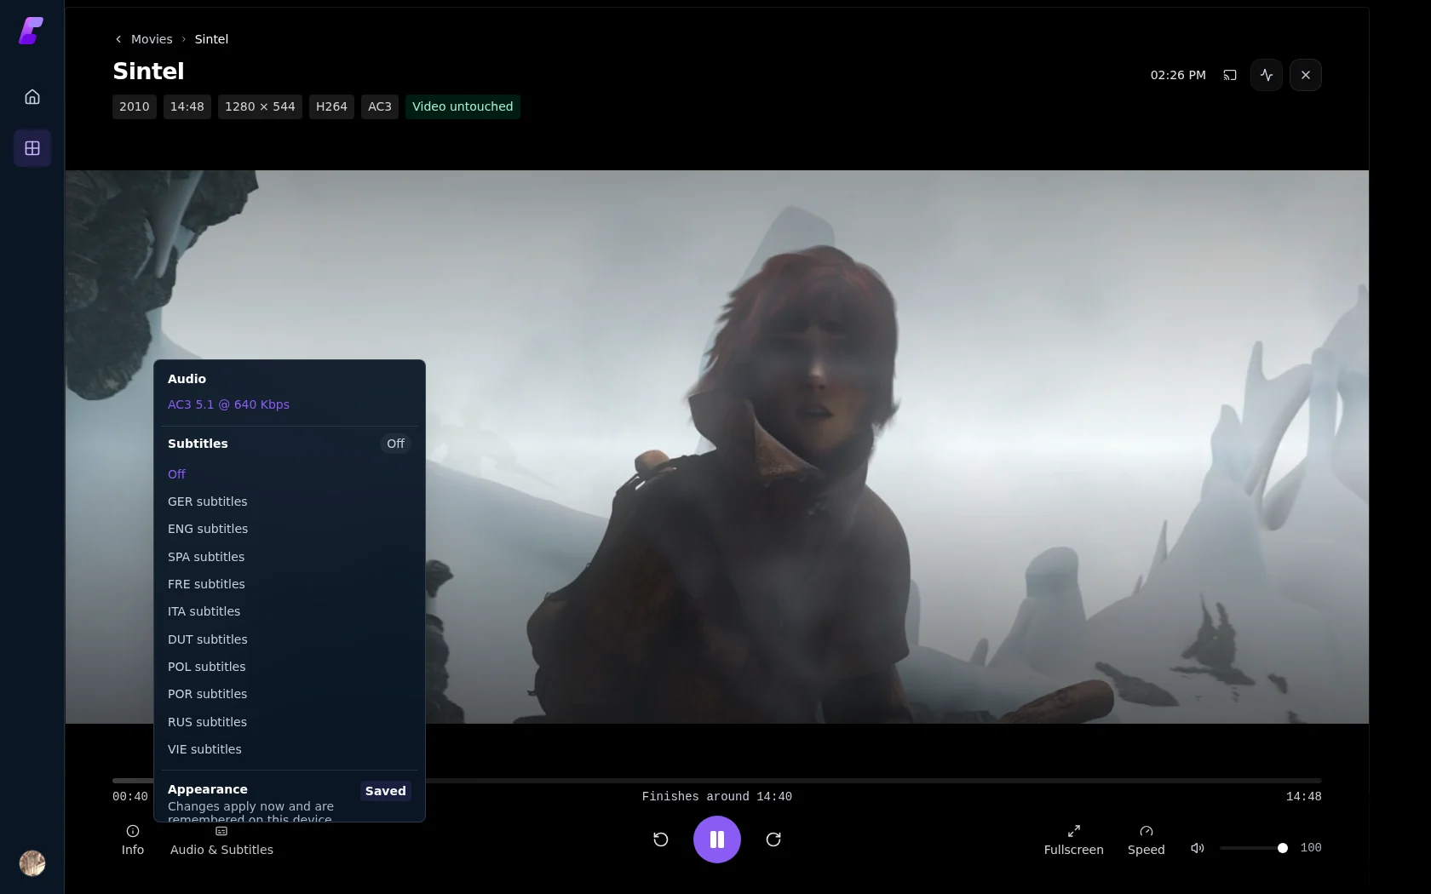Close the player with the X button
Image resolution: width=1431 pixels, height=894 pixels.
(x=1306, y=75)
